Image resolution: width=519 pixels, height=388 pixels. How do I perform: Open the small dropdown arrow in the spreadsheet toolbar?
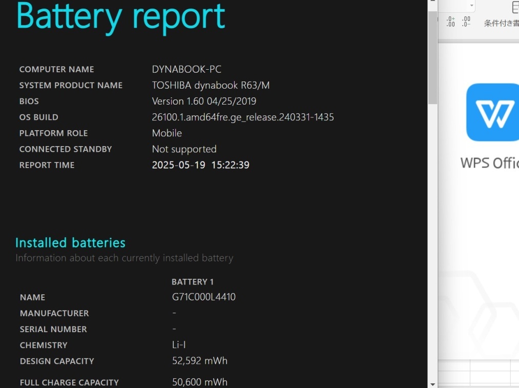471,6
